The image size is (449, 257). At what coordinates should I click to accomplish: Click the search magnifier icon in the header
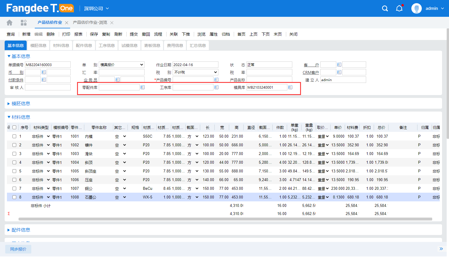point(385,8)
